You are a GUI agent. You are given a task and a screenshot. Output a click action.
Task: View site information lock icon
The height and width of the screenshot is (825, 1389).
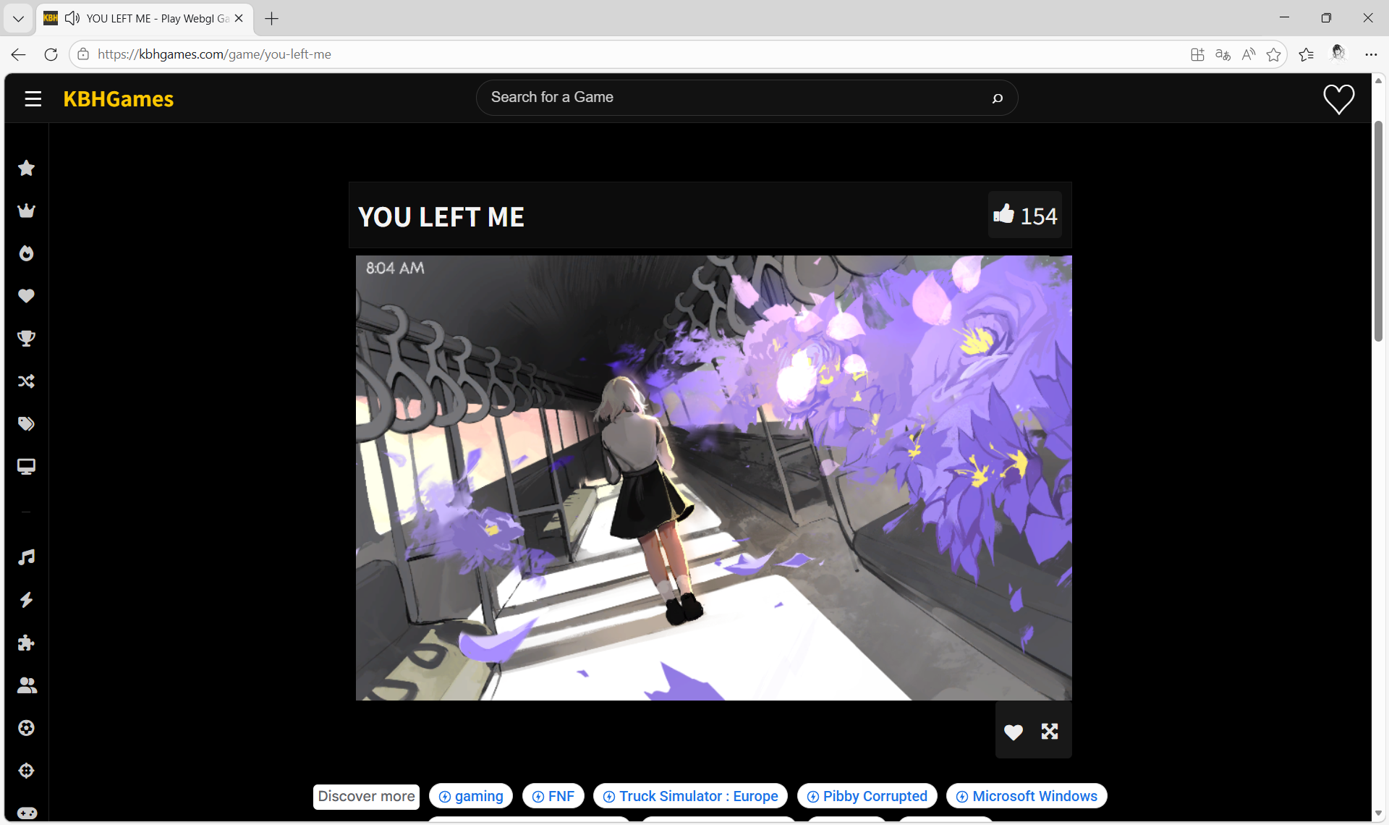[83, 54]
